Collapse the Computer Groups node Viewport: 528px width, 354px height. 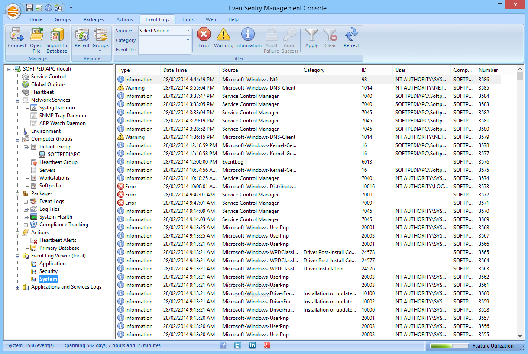[18, 139]
